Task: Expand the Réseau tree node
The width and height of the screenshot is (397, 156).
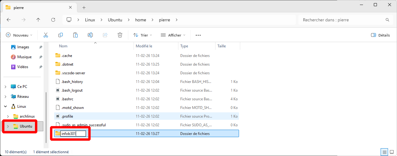Action: [x=6, y=97]
